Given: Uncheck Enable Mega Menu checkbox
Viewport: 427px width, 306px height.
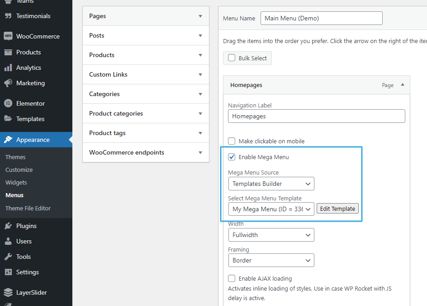Looking at the screenshot, I should 232,157.
